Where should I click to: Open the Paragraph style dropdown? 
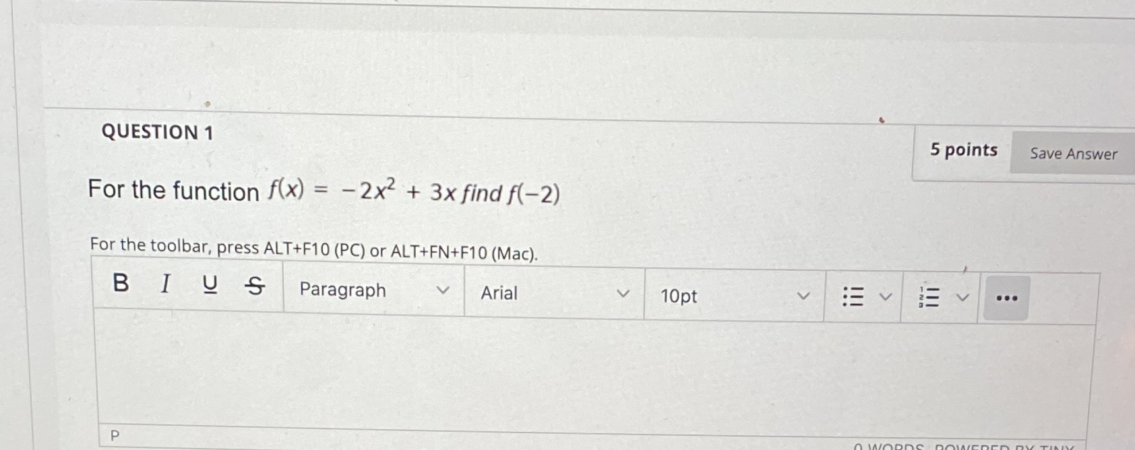pos(371,290)
